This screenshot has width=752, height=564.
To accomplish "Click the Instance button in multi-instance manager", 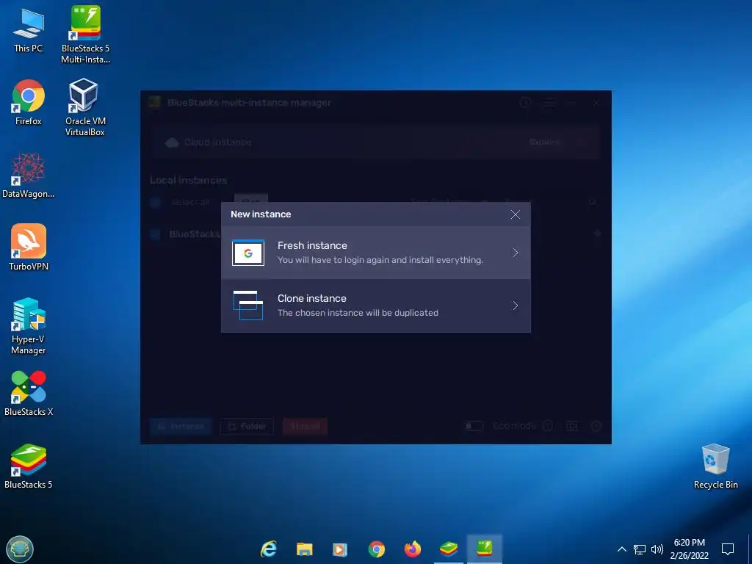I will click(x=181, y=426).
